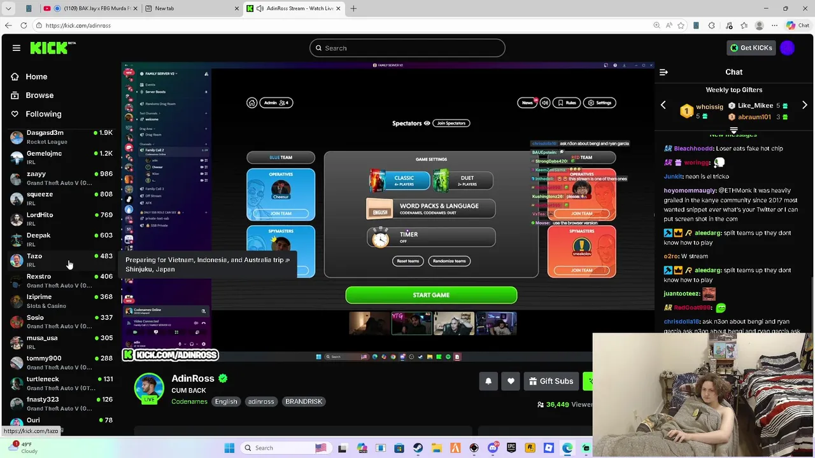The width and height of the screenshot is (815, 458).
Task: Open File Explorer from the taskbar
Action: click(436, 448)
